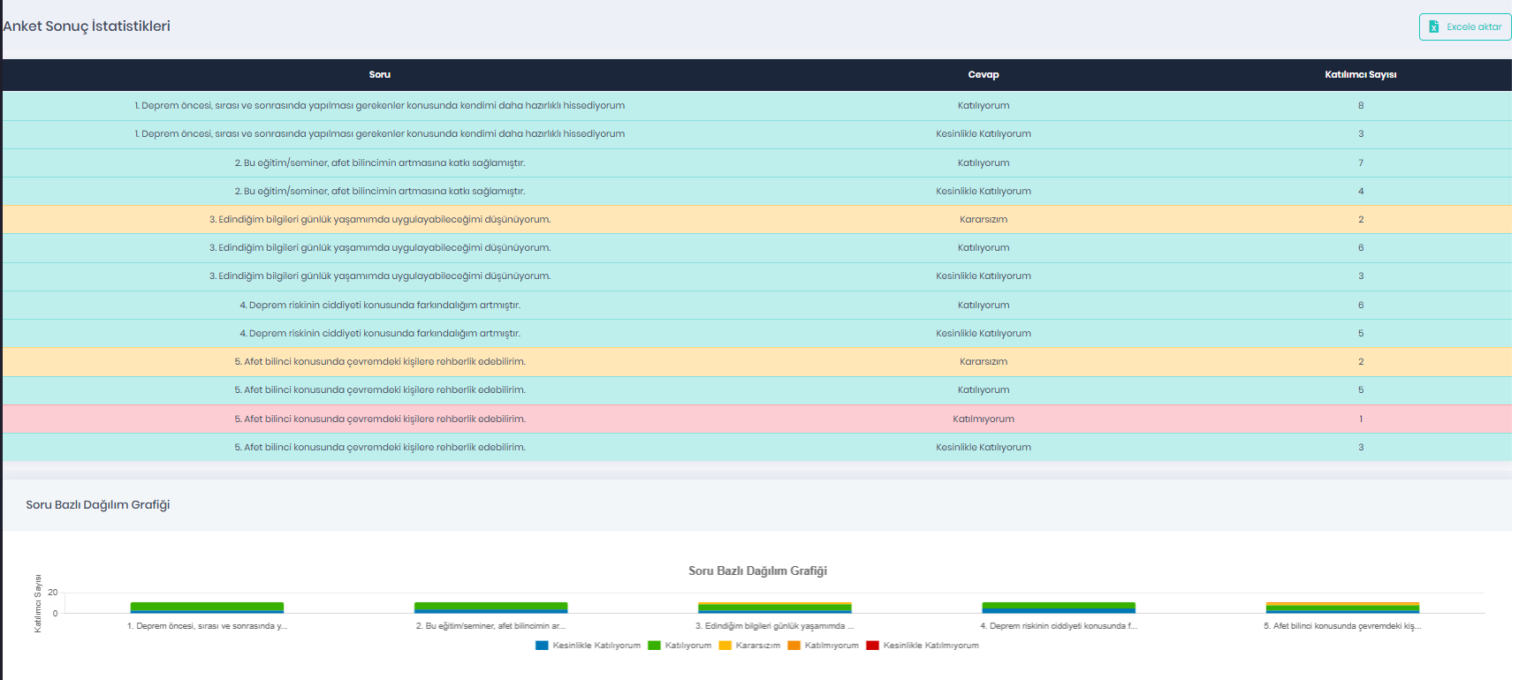Click bar for question 4 Deprem riskinin

pos(1058,608)
